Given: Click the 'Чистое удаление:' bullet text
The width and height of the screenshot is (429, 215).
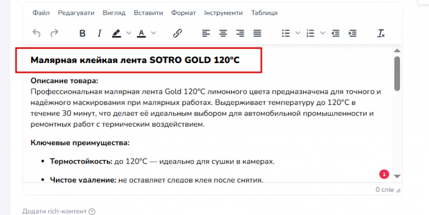Looking at the screenshot, I should click(83, 180).
